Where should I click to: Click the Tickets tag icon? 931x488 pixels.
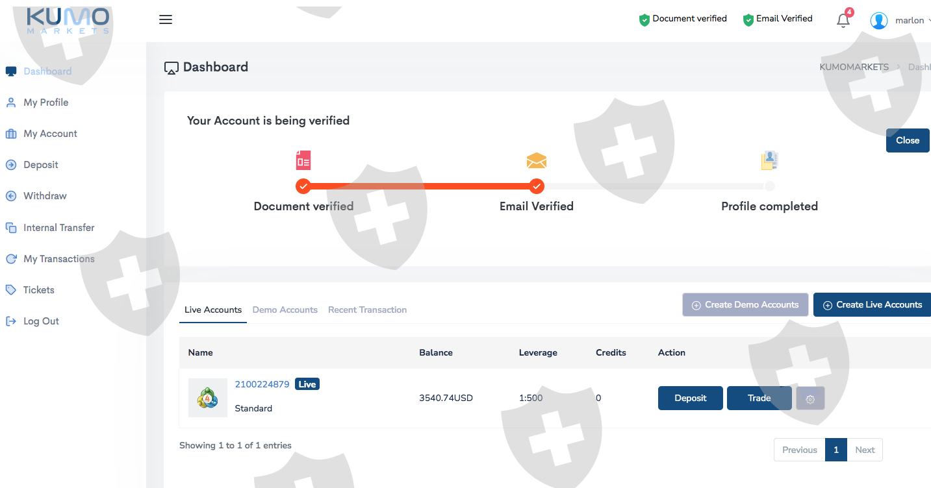click(x=11, y=290)
